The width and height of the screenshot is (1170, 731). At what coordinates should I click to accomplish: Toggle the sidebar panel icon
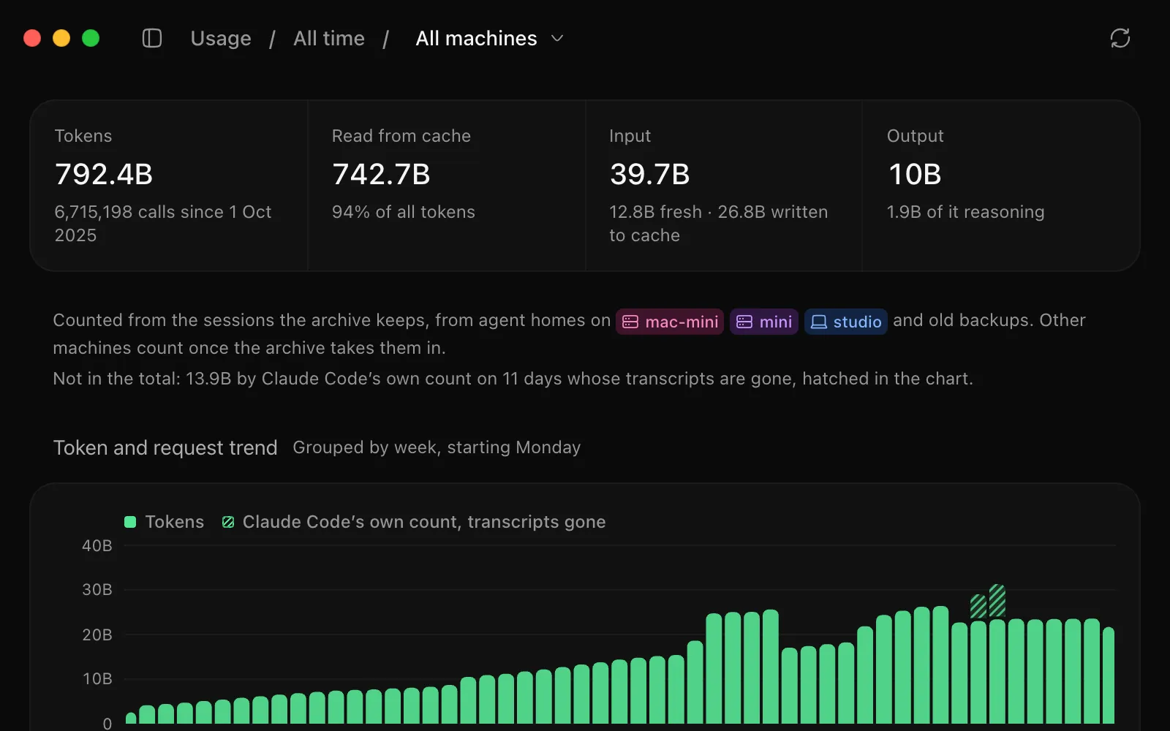click(x=152, y=38)
